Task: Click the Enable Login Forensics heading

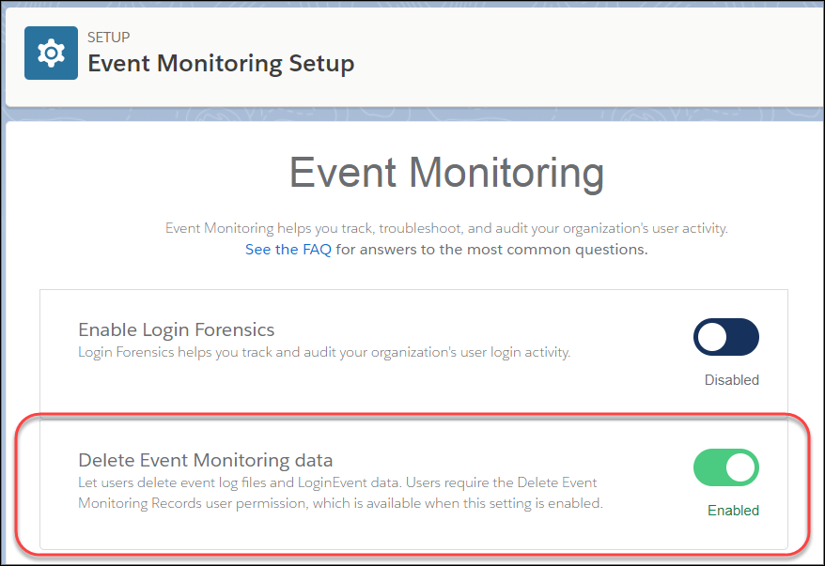Action: [x=177, y=329]
